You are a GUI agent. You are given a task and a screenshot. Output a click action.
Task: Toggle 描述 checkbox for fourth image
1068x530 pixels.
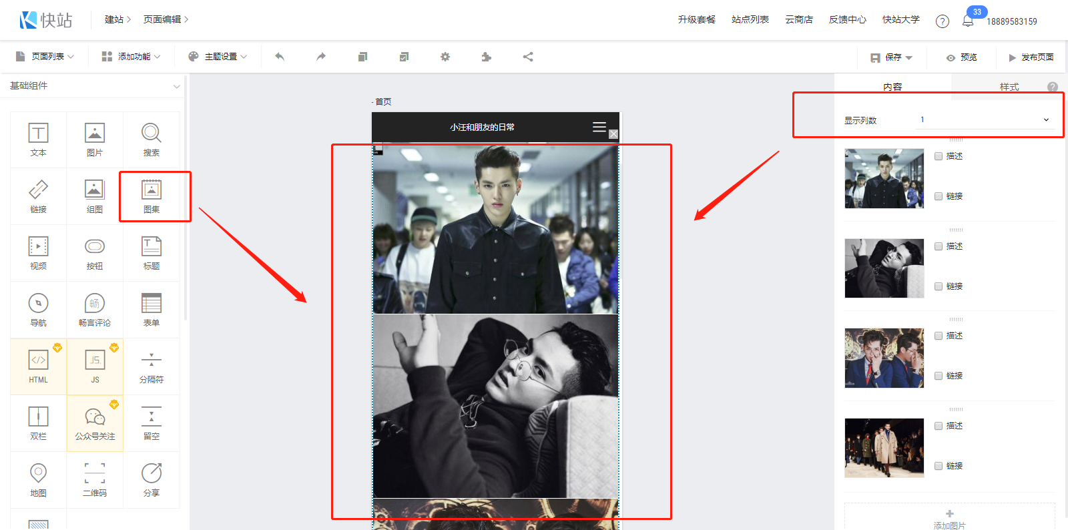939,426
